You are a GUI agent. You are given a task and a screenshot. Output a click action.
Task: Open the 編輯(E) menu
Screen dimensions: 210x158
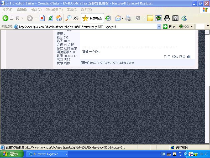pos(22,10)
